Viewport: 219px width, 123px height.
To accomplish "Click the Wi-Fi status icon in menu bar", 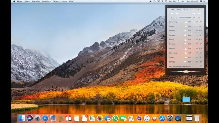I will (166, 1).
